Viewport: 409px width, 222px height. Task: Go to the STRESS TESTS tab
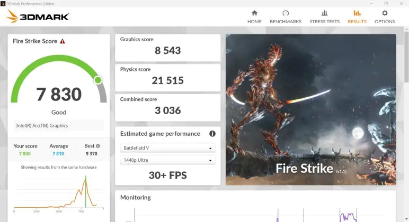324,17
